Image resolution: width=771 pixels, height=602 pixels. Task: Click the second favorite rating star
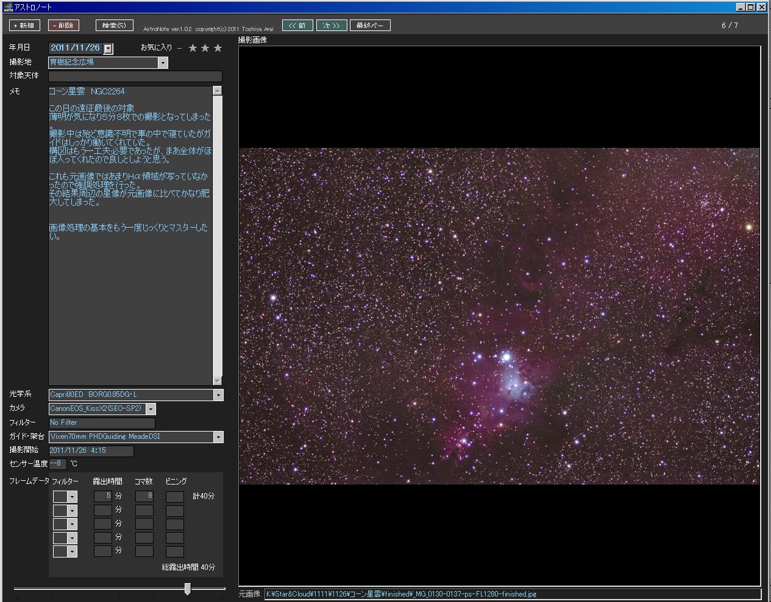tap(205, 48)
